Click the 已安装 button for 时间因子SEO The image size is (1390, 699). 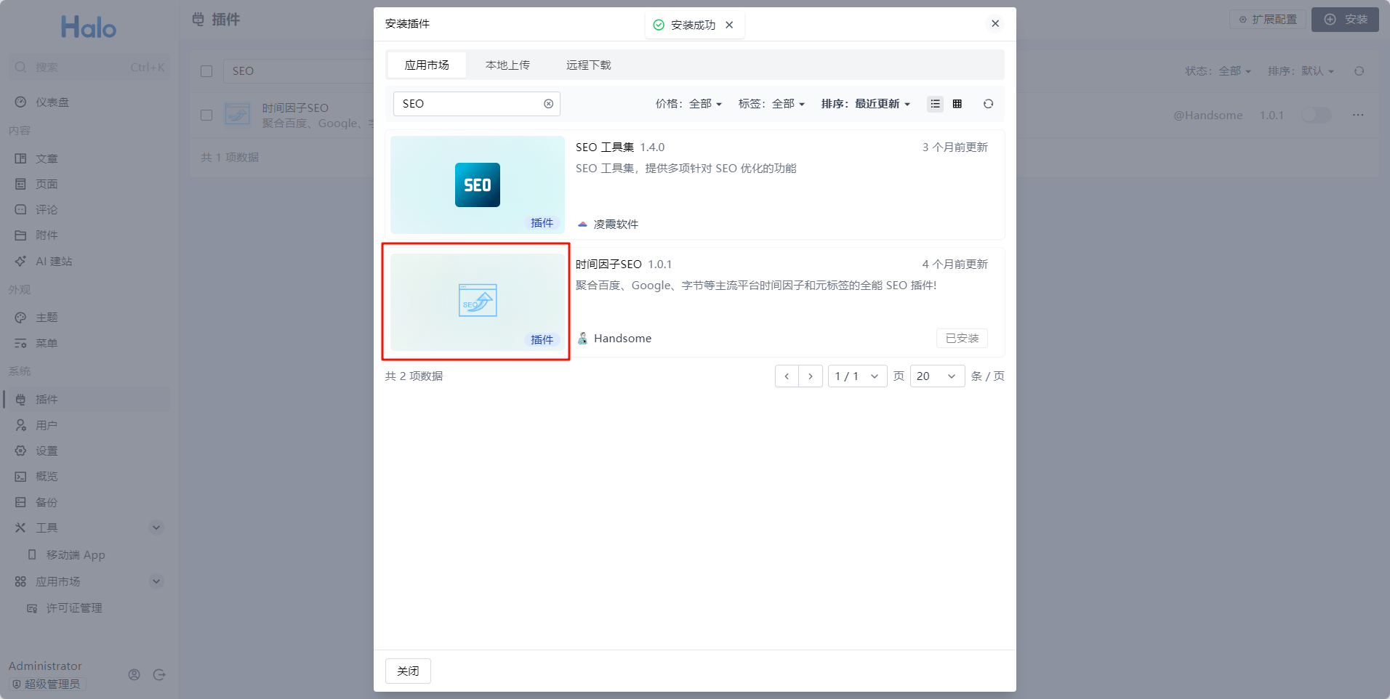[x=962, y=339]
